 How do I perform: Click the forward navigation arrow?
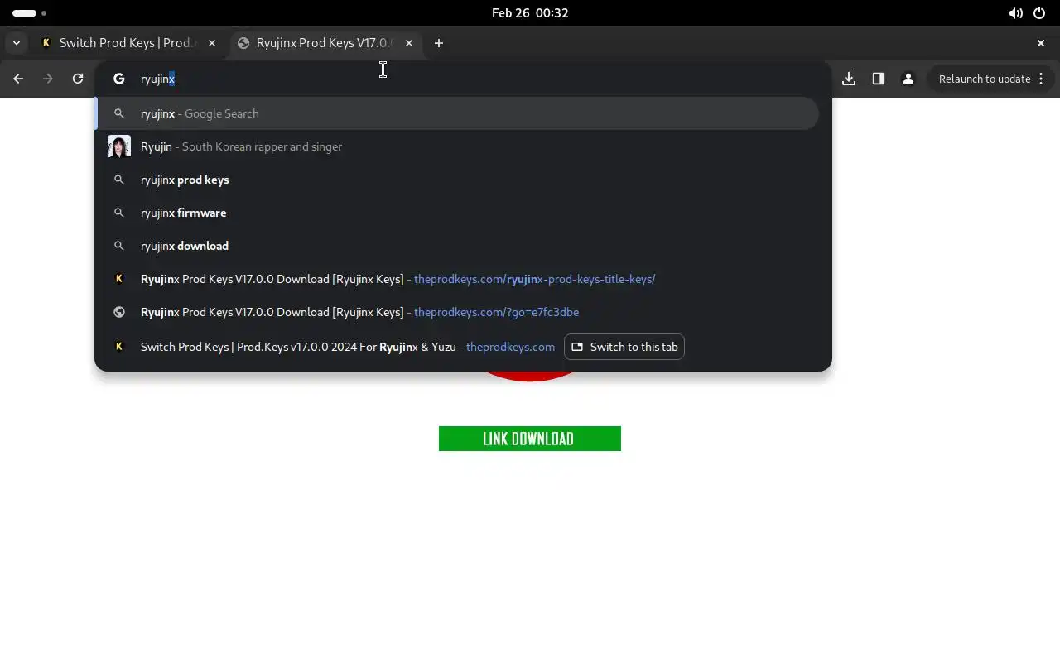[48, 79]
